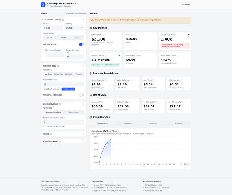Click the info icon beside After Fees

click(153, 80)
